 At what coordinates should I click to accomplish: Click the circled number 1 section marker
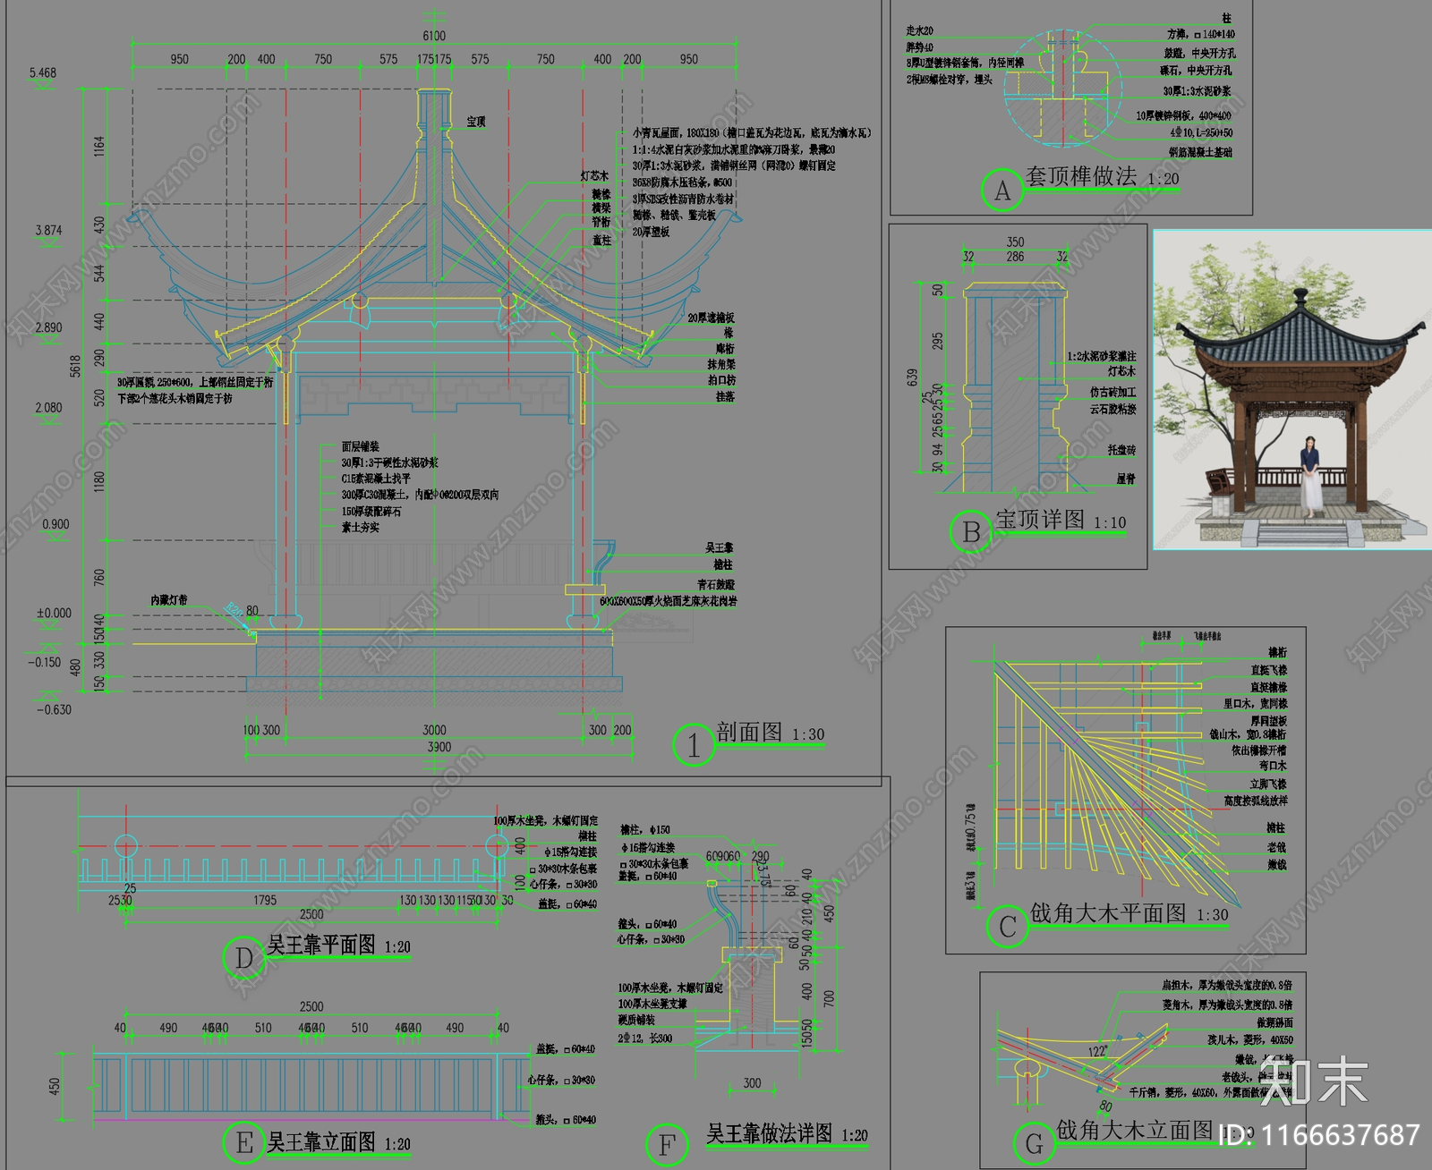point(694,745)
